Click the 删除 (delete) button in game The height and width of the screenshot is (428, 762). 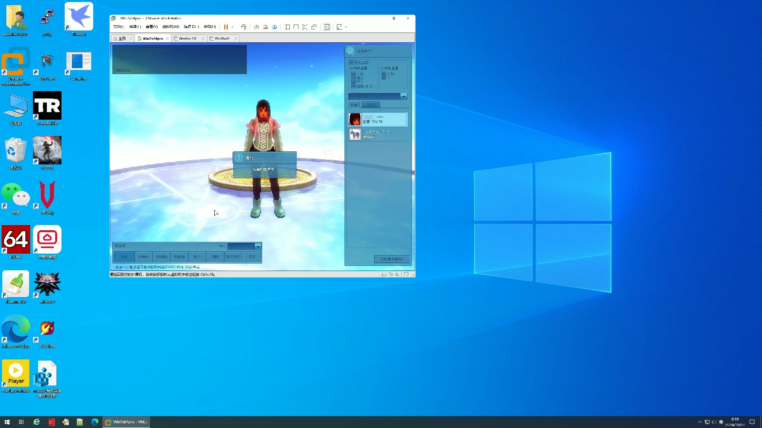click(x=215, y=257)
